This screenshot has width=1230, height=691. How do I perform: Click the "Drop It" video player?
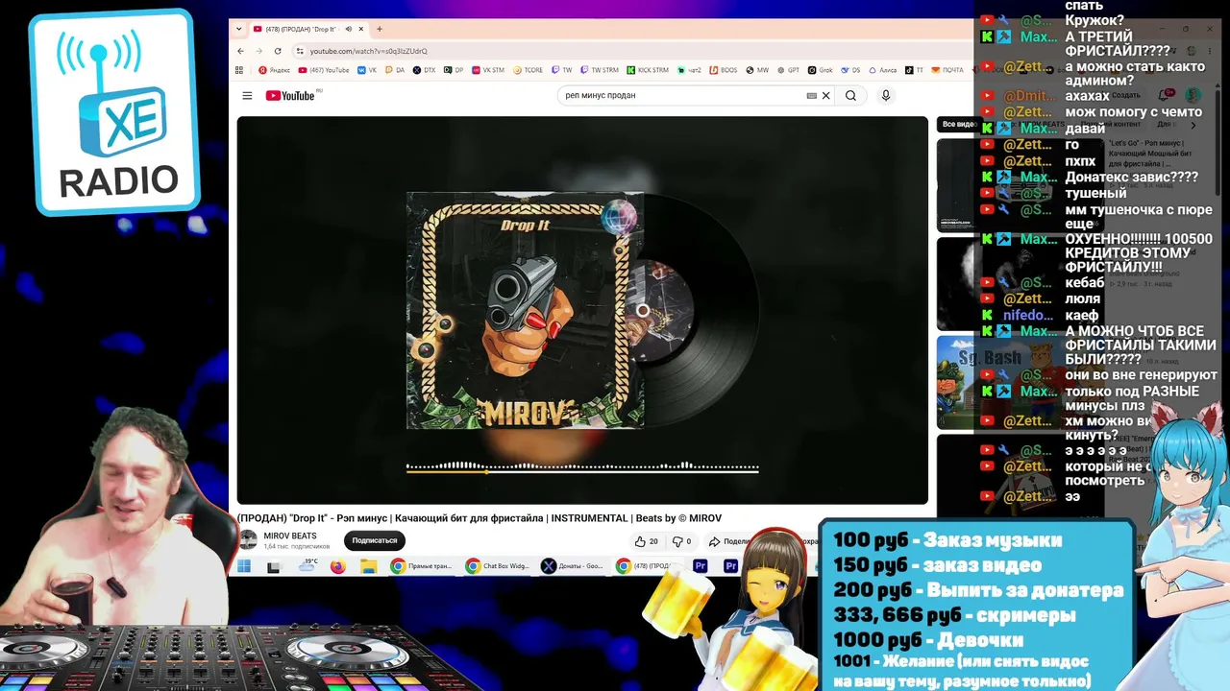point(582,310)
